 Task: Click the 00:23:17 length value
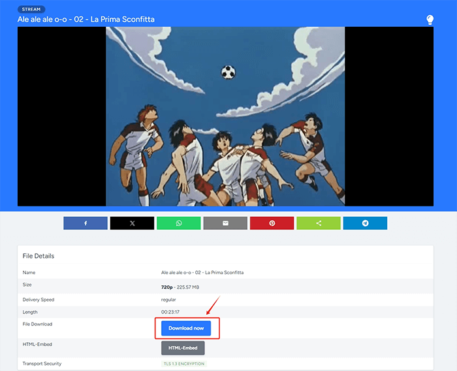tap(170, 312)
